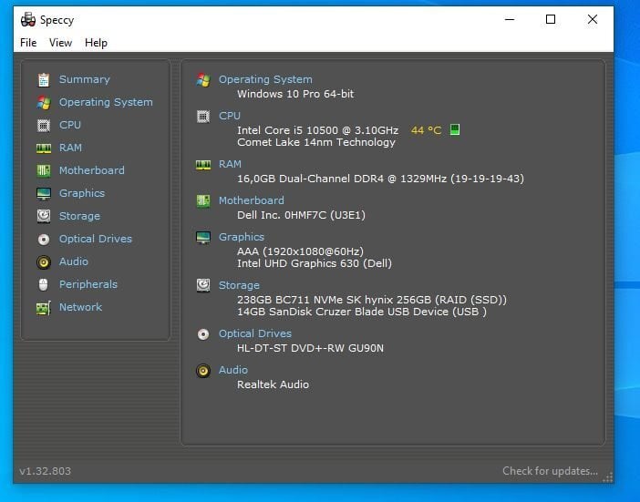The height and width of the screenshot is (502, 640).
Task: Click the Operating System heading link in summary
Action: pos(265,79)
